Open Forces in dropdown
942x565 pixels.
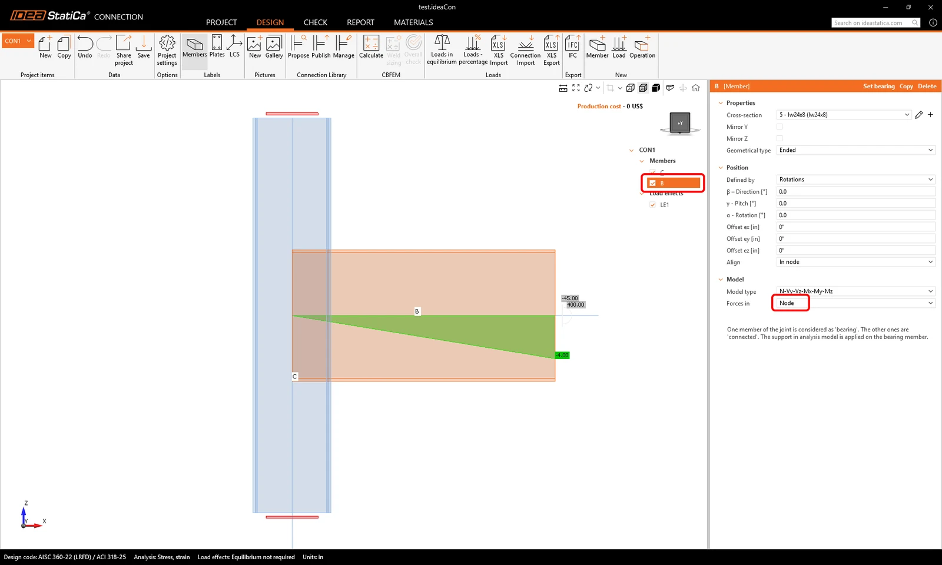click(856, 303)
